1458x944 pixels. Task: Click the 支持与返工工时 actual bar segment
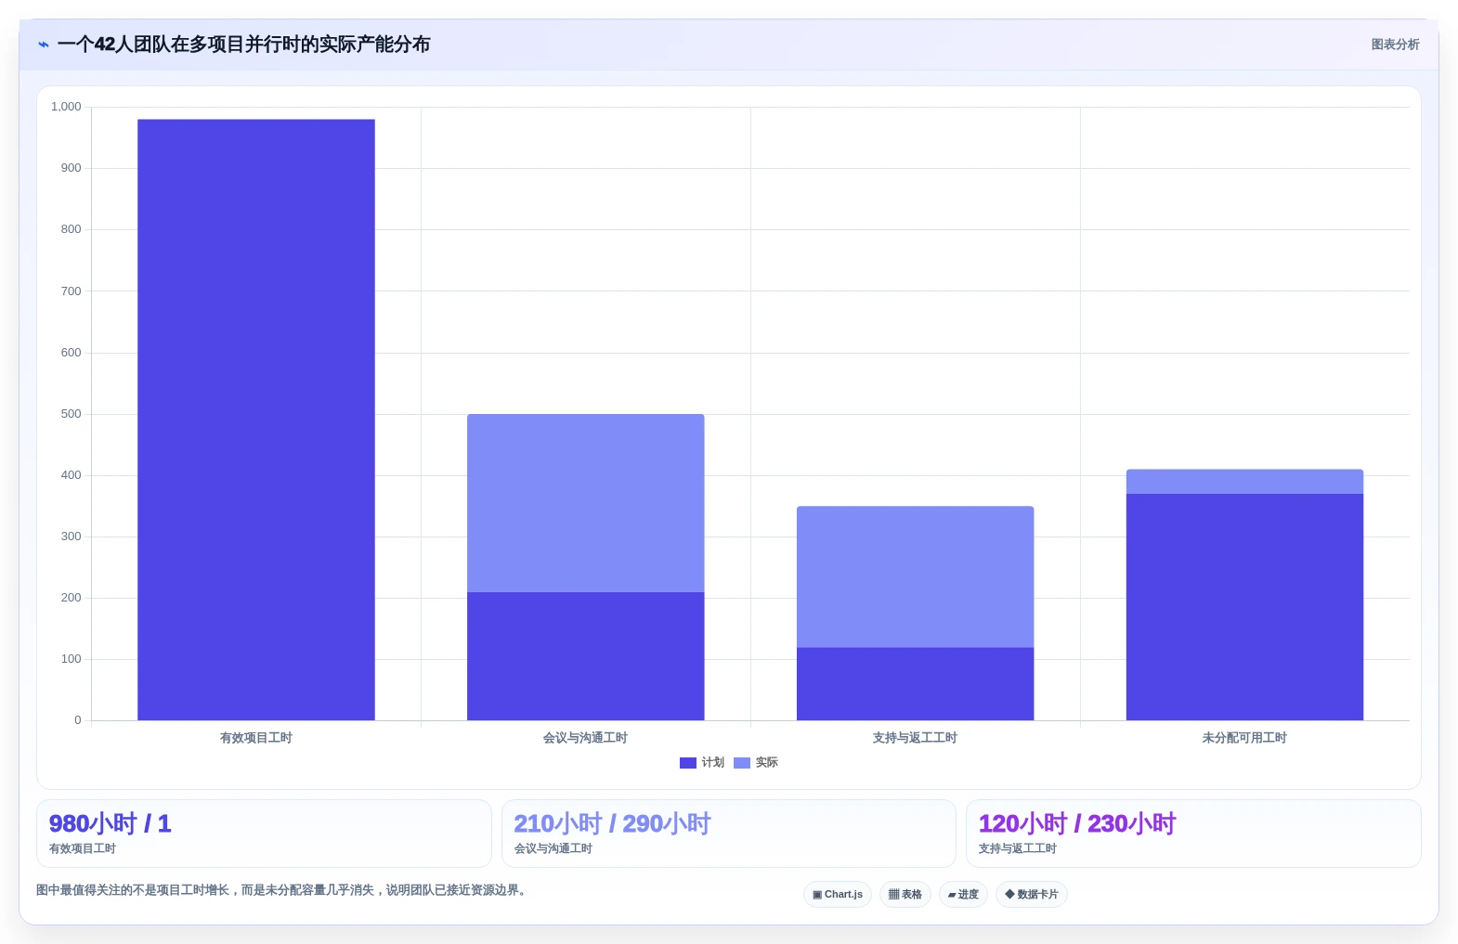click(x=916, y=576)
